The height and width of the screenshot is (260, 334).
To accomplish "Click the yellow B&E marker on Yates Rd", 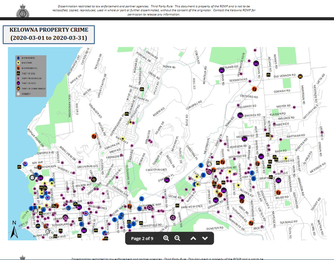I will (x=130, y=122).
